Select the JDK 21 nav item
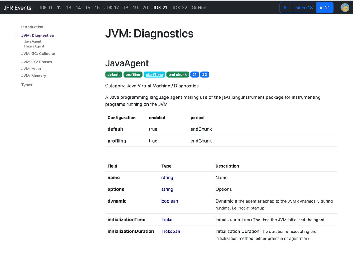Image resolution: width=353 pixels, height=261 pixels. pyautogui.click(x=160, y=8)
